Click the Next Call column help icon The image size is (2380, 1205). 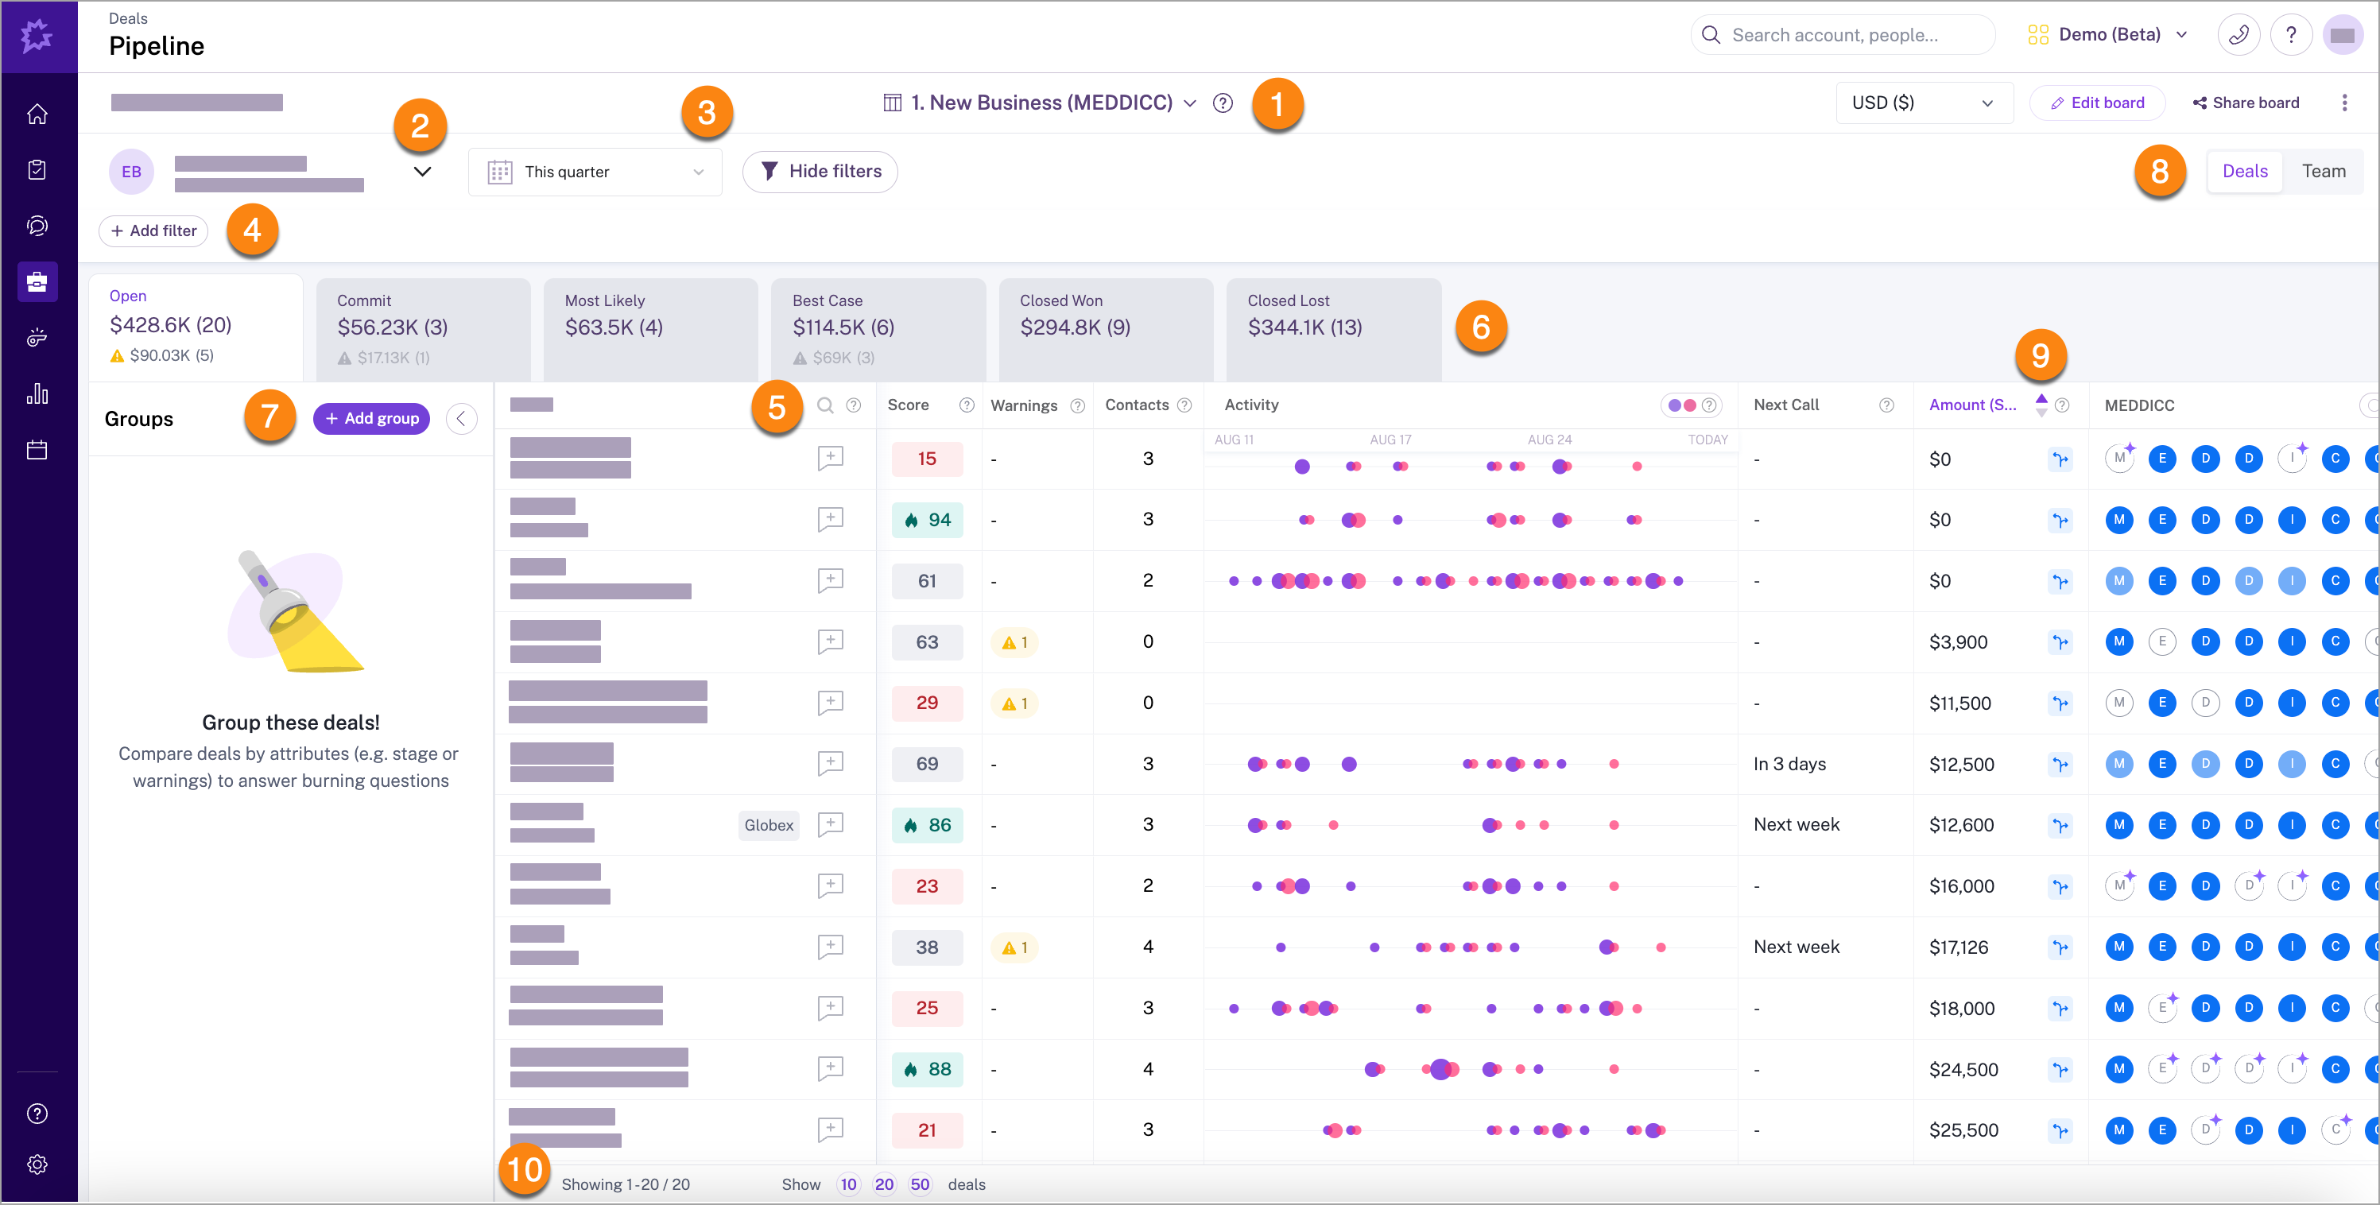tap(1886, 405)
